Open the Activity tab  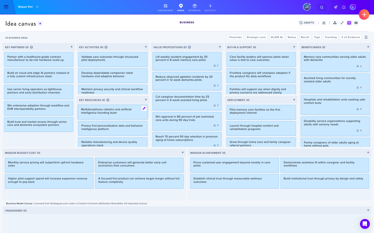210,8
